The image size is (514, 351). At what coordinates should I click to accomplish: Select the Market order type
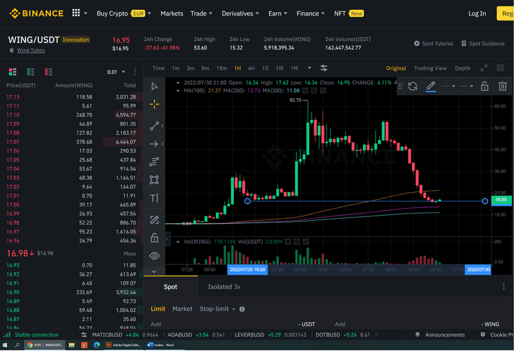tap(182, 309)
